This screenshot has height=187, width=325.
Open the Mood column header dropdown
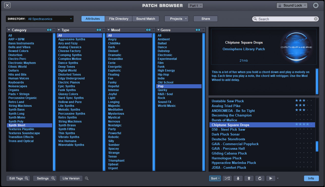coord(108,30)
